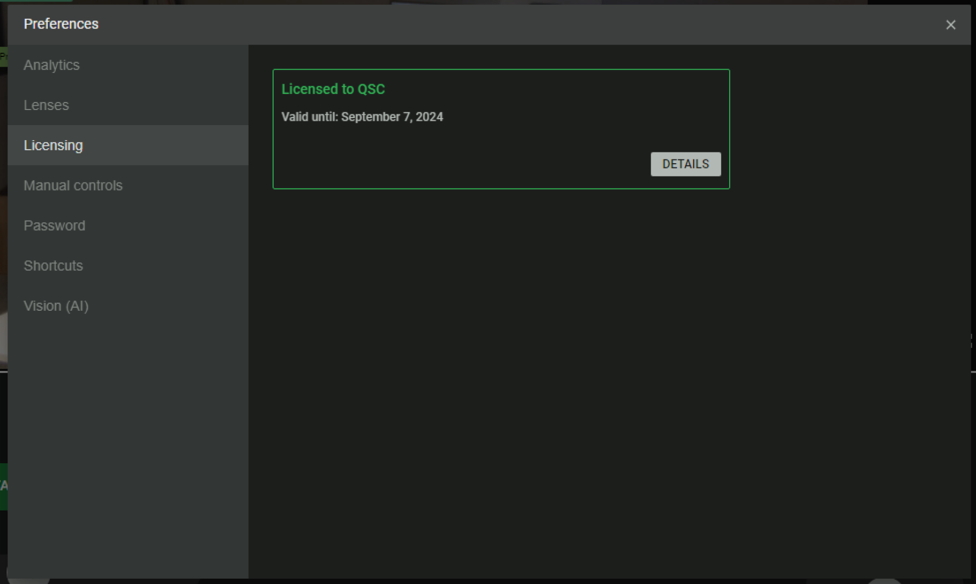The height and width of the screenshot is (584, 976).
Task: Click the green button peeking at lower-left edge
Action: pos(3,486)
